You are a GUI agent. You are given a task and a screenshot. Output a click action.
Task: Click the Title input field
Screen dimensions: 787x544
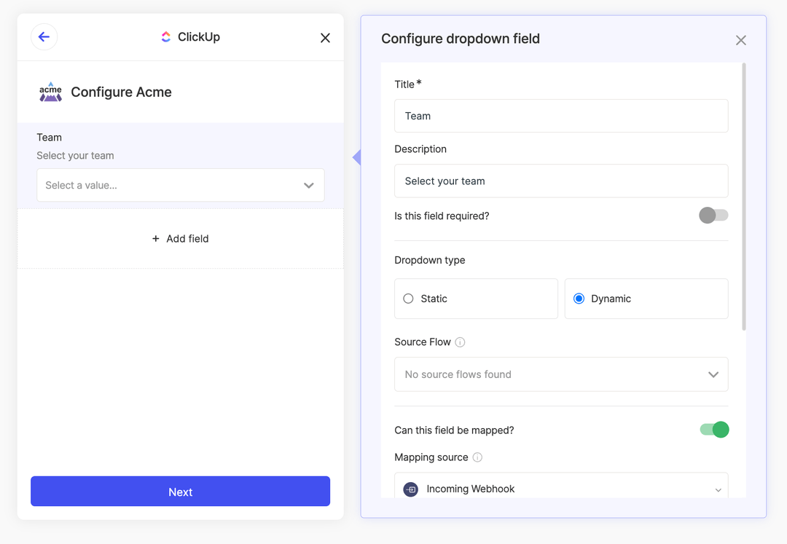coord(561,116)
